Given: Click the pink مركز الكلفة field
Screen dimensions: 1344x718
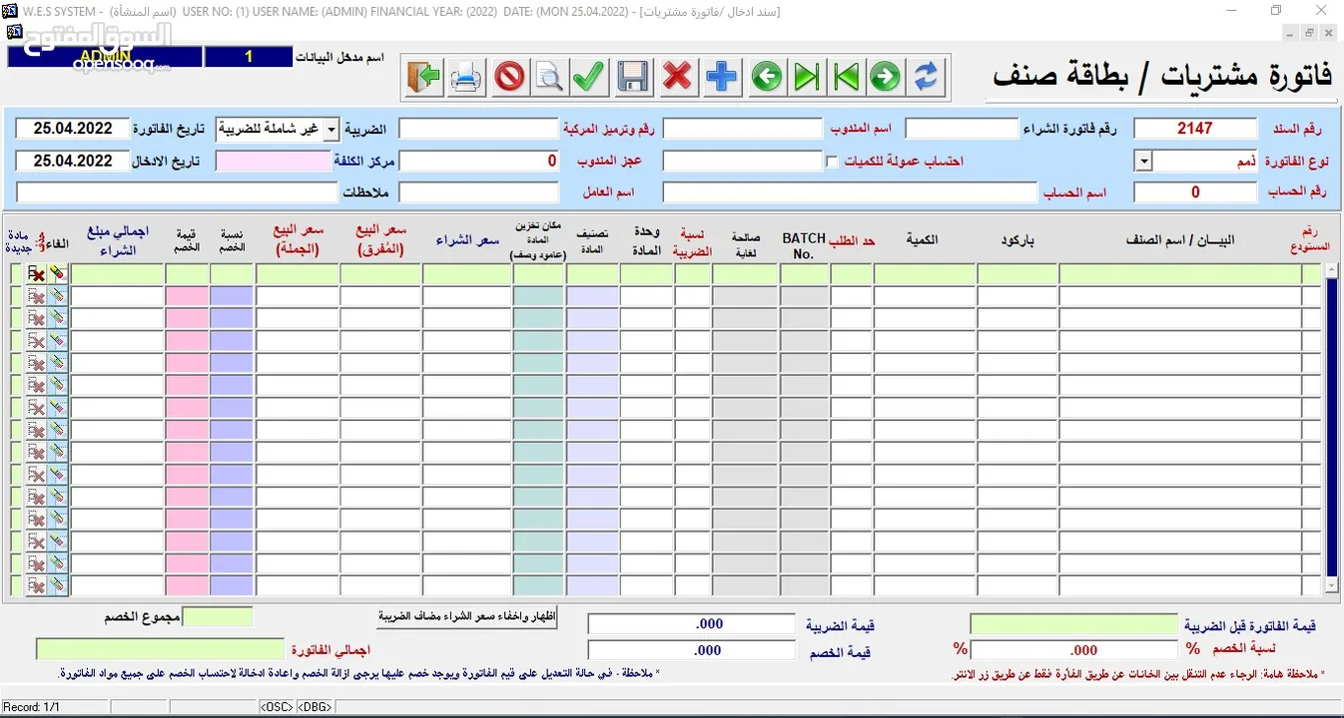Looking at the screenshot, I should (273, 161).
